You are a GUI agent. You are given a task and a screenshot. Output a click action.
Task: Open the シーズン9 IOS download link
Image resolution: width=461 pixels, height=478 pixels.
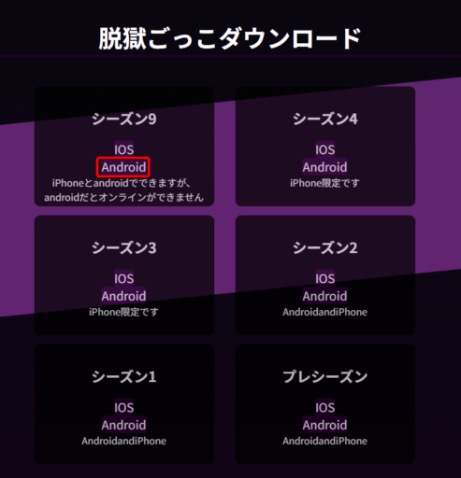[x=123, y=149]
